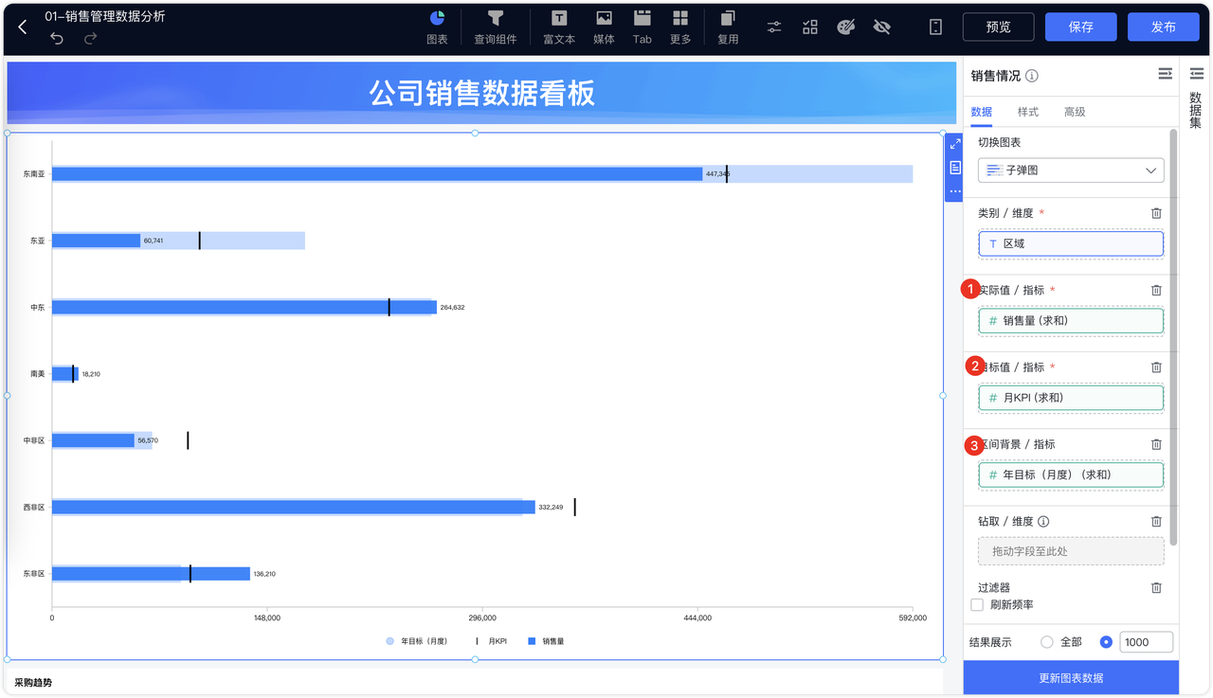Switch to mobile layout via phone icon
This screenshot has height=698, width=1213.
pyautogui.click(x=935, y=27)
